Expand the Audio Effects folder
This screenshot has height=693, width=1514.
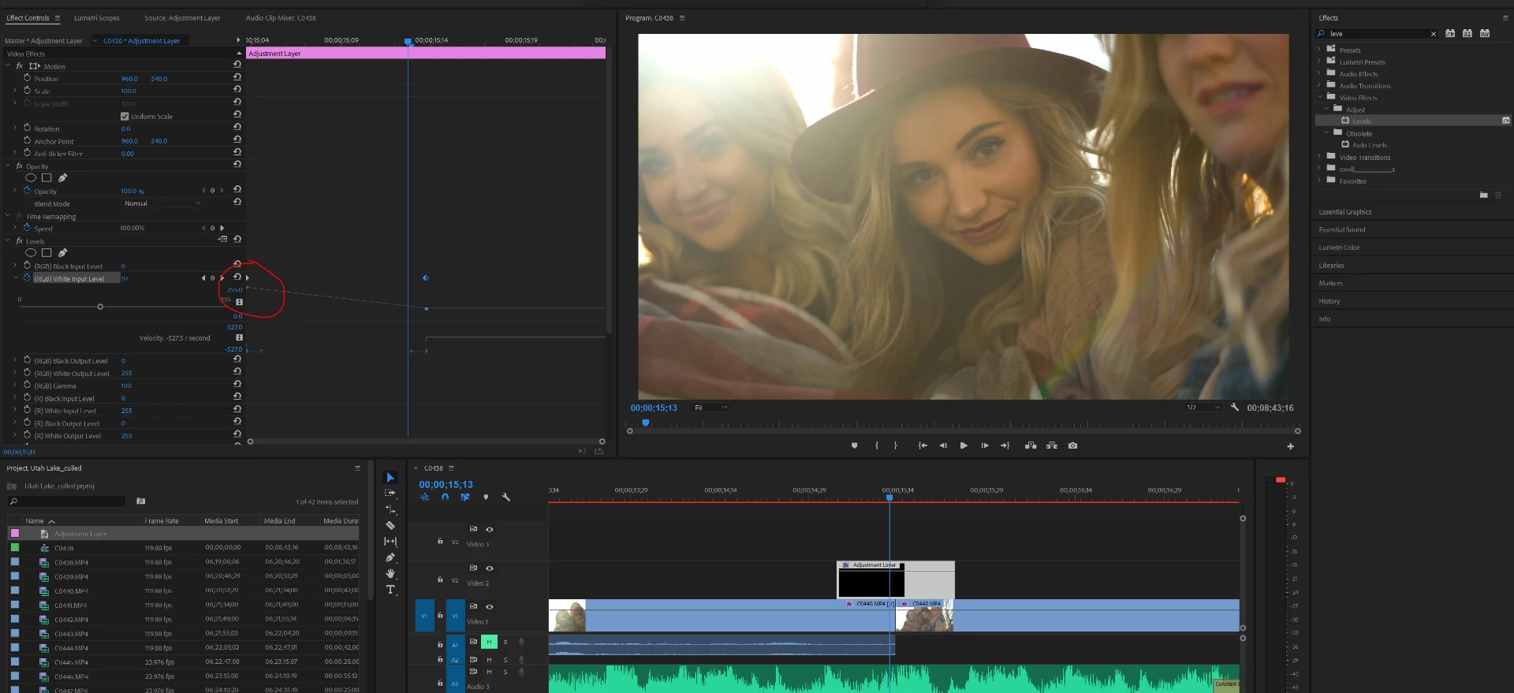pyautogui.click(x=1318, y=73)
